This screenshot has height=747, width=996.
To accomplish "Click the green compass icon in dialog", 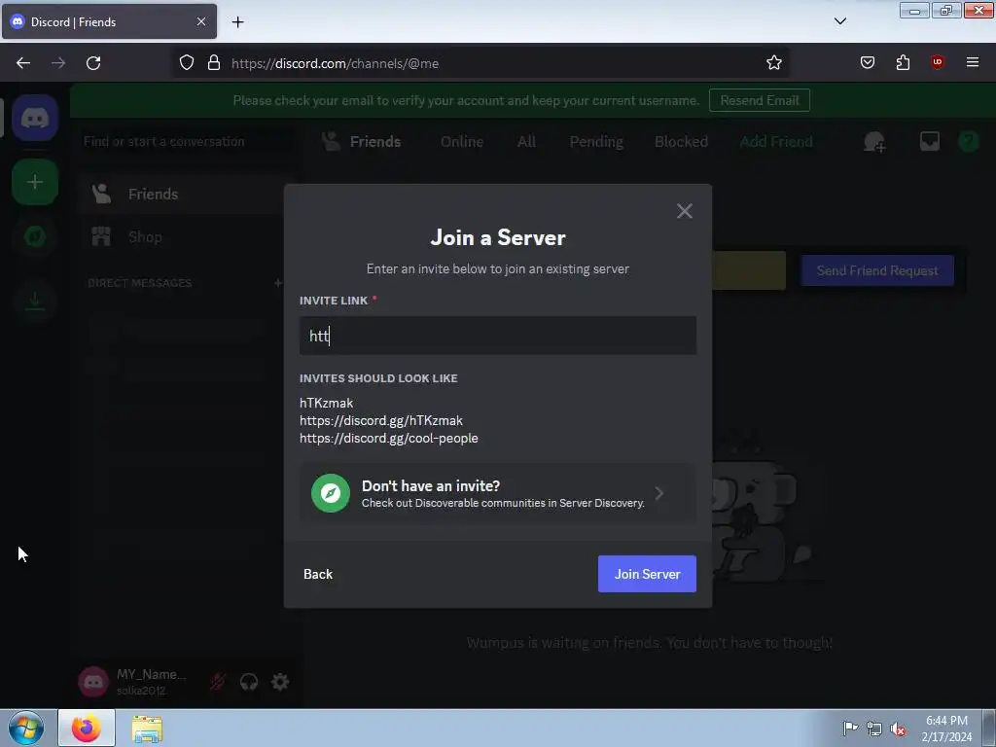I will click(x=331, y=493).
